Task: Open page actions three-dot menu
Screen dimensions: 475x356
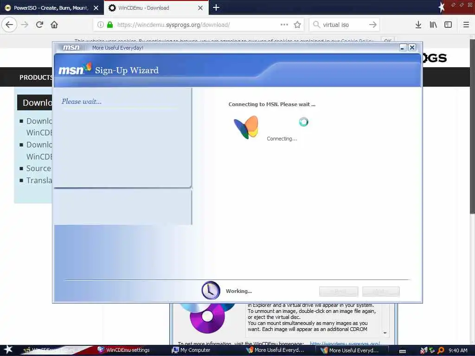Action: tap(284, 25)
